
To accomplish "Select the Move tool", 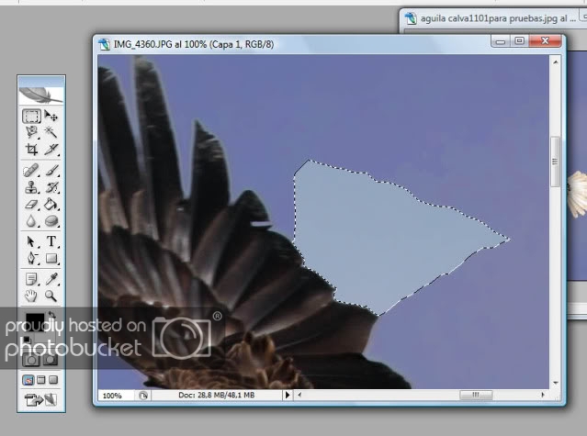I will click(51, 117).
